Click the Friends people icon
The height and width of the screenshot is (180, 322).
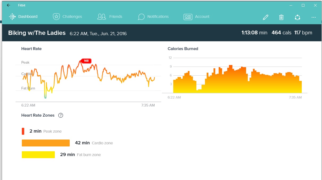(x=102, y=17)
